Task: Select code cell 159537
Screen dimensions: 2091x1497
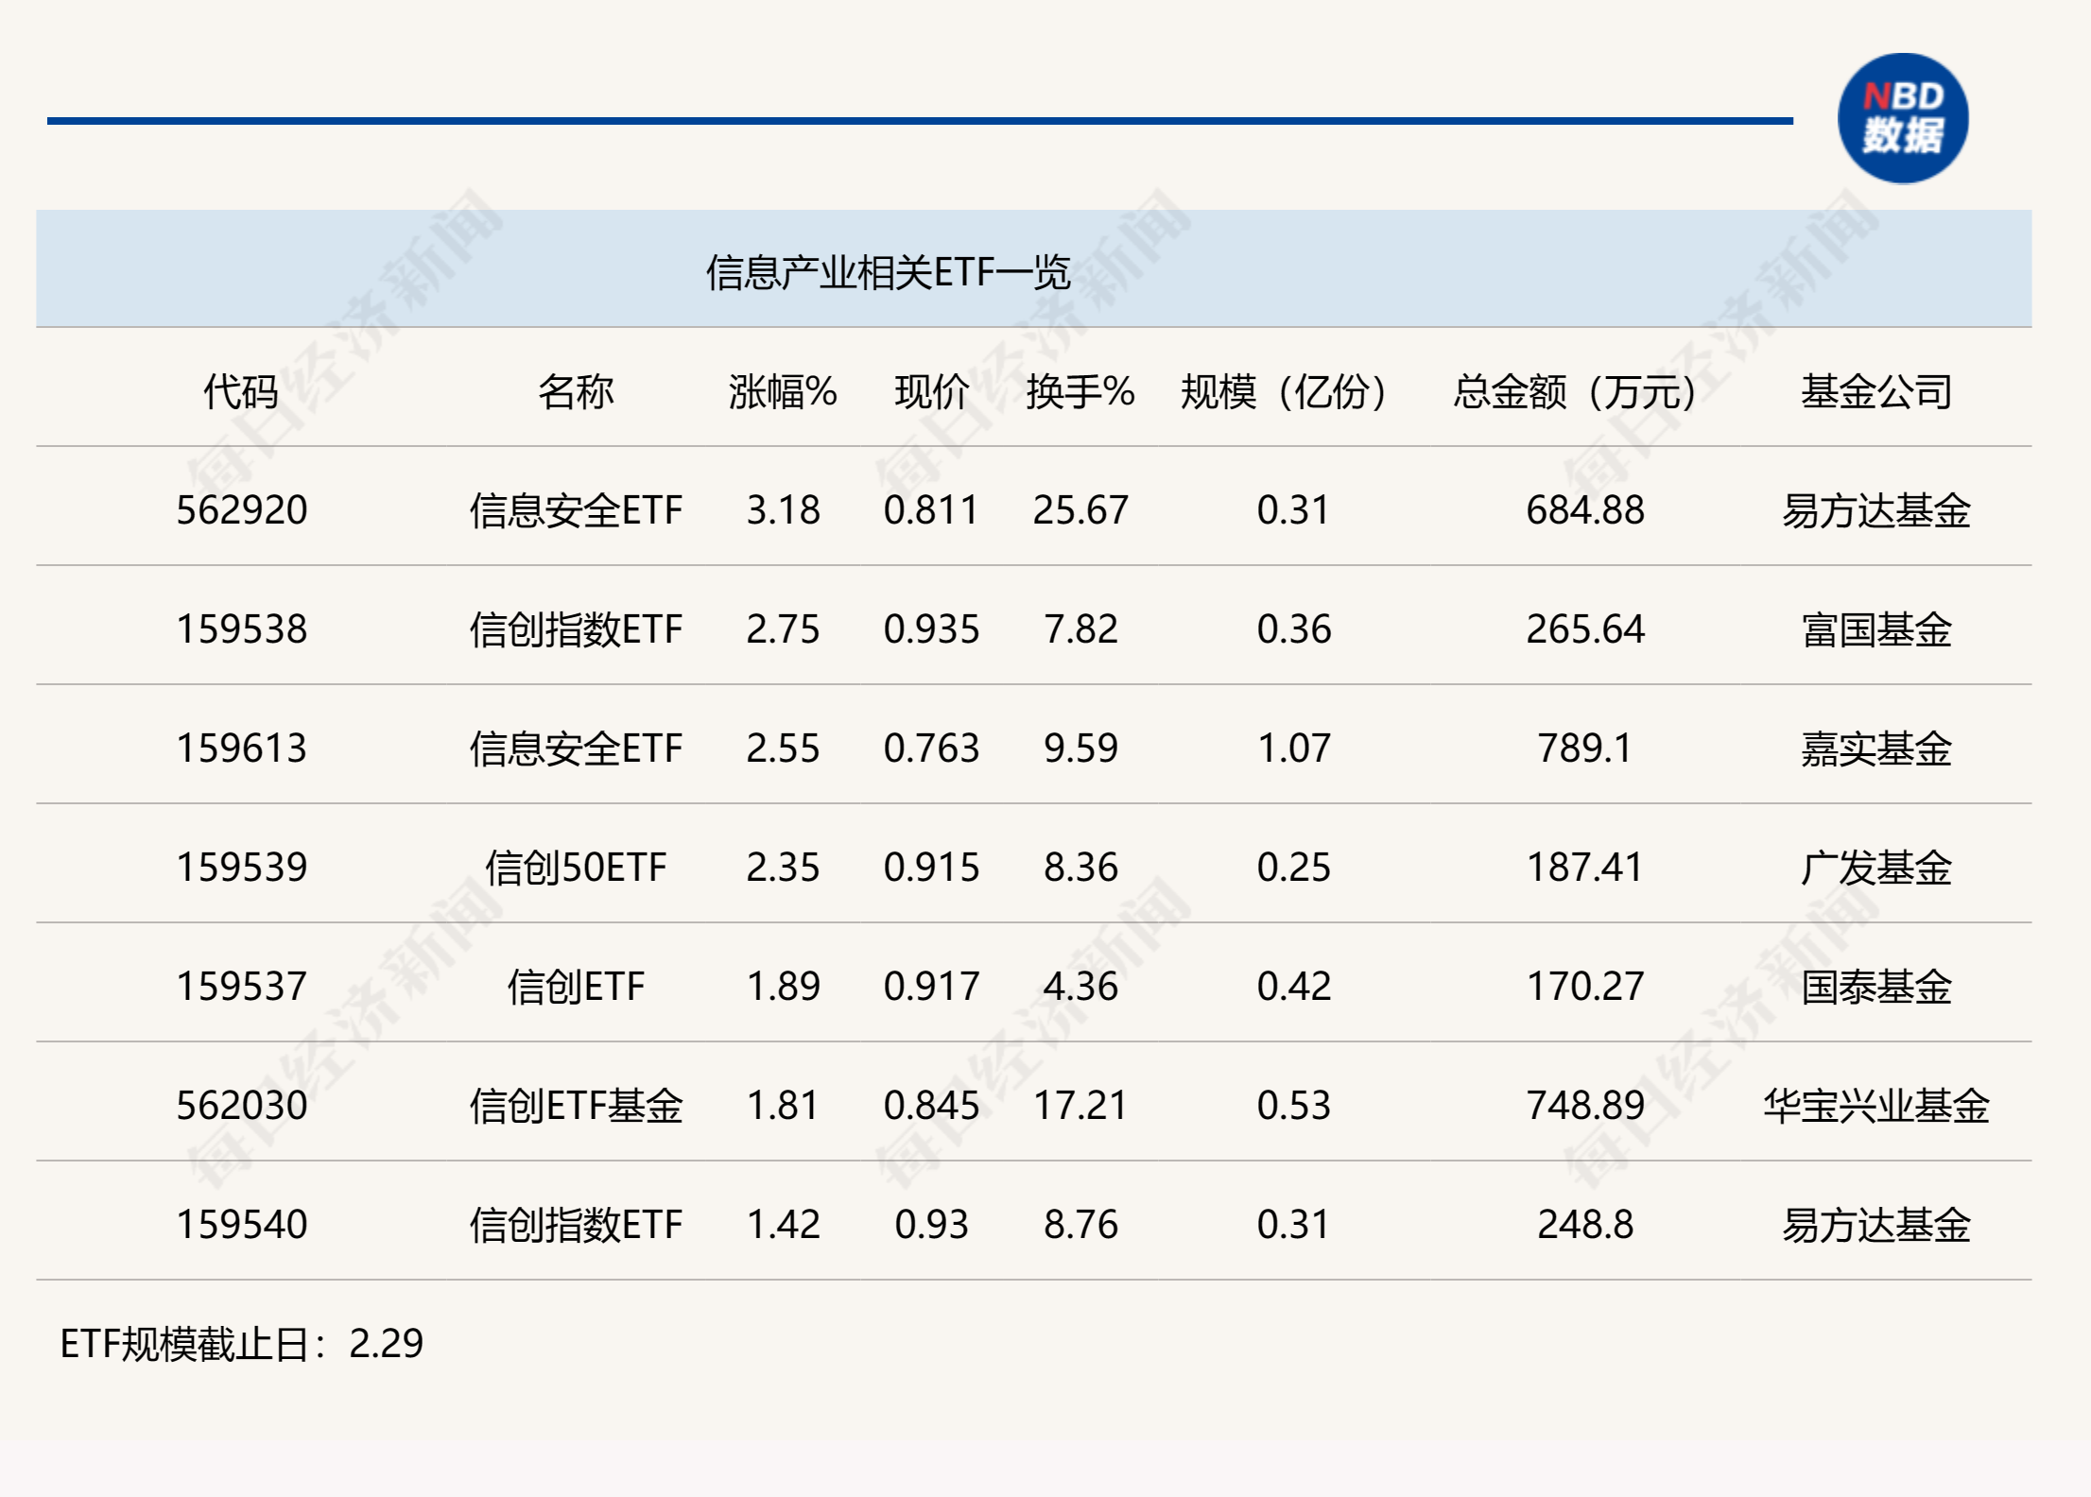Action: [x=242, y=987]
